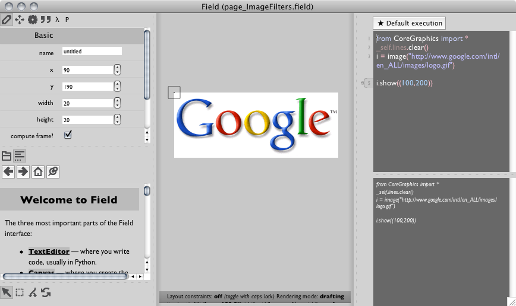Click the help browser back arrow

[x=8, y=172]
